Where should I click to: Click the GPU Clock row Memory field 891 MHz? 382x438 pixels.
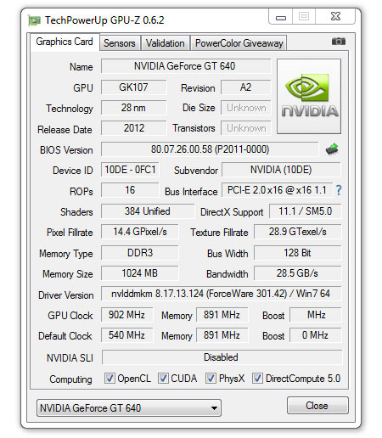point(222,315)
